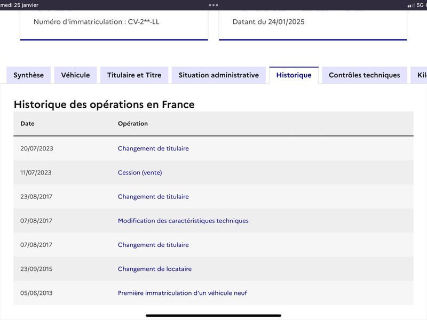The image size is (427, 320).
Task: Click the Opération column header
Action: pos(133,124)
